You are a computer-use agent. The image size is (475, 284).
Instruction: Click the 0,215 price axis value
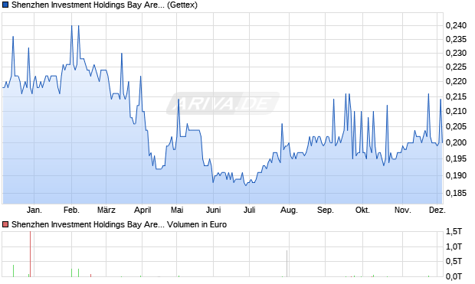click(x=456, y=97)
